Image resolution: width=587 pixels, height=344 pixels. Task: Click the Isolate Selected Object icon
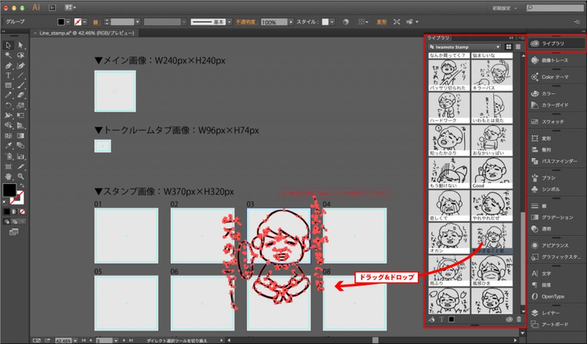point(397,22)
